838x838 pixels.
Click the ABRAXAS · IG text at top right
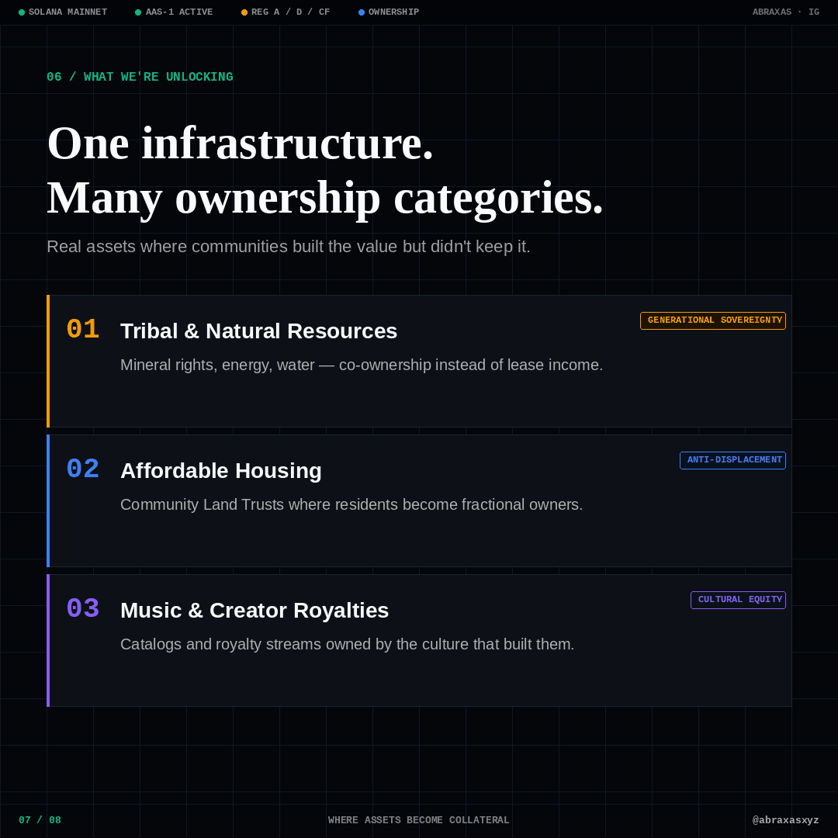785,12
